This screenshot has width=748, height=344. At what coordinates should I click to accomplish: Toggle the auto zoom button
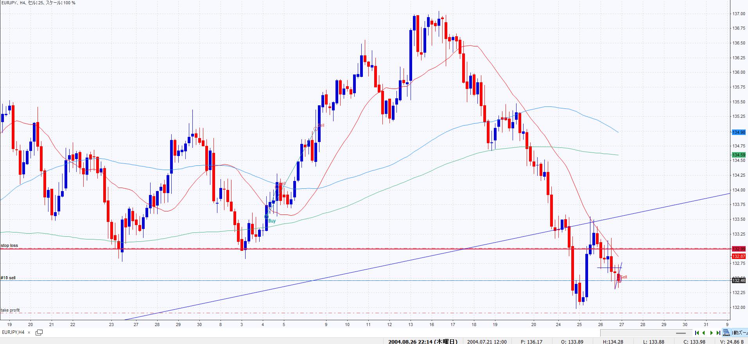[x=739, y=333]
